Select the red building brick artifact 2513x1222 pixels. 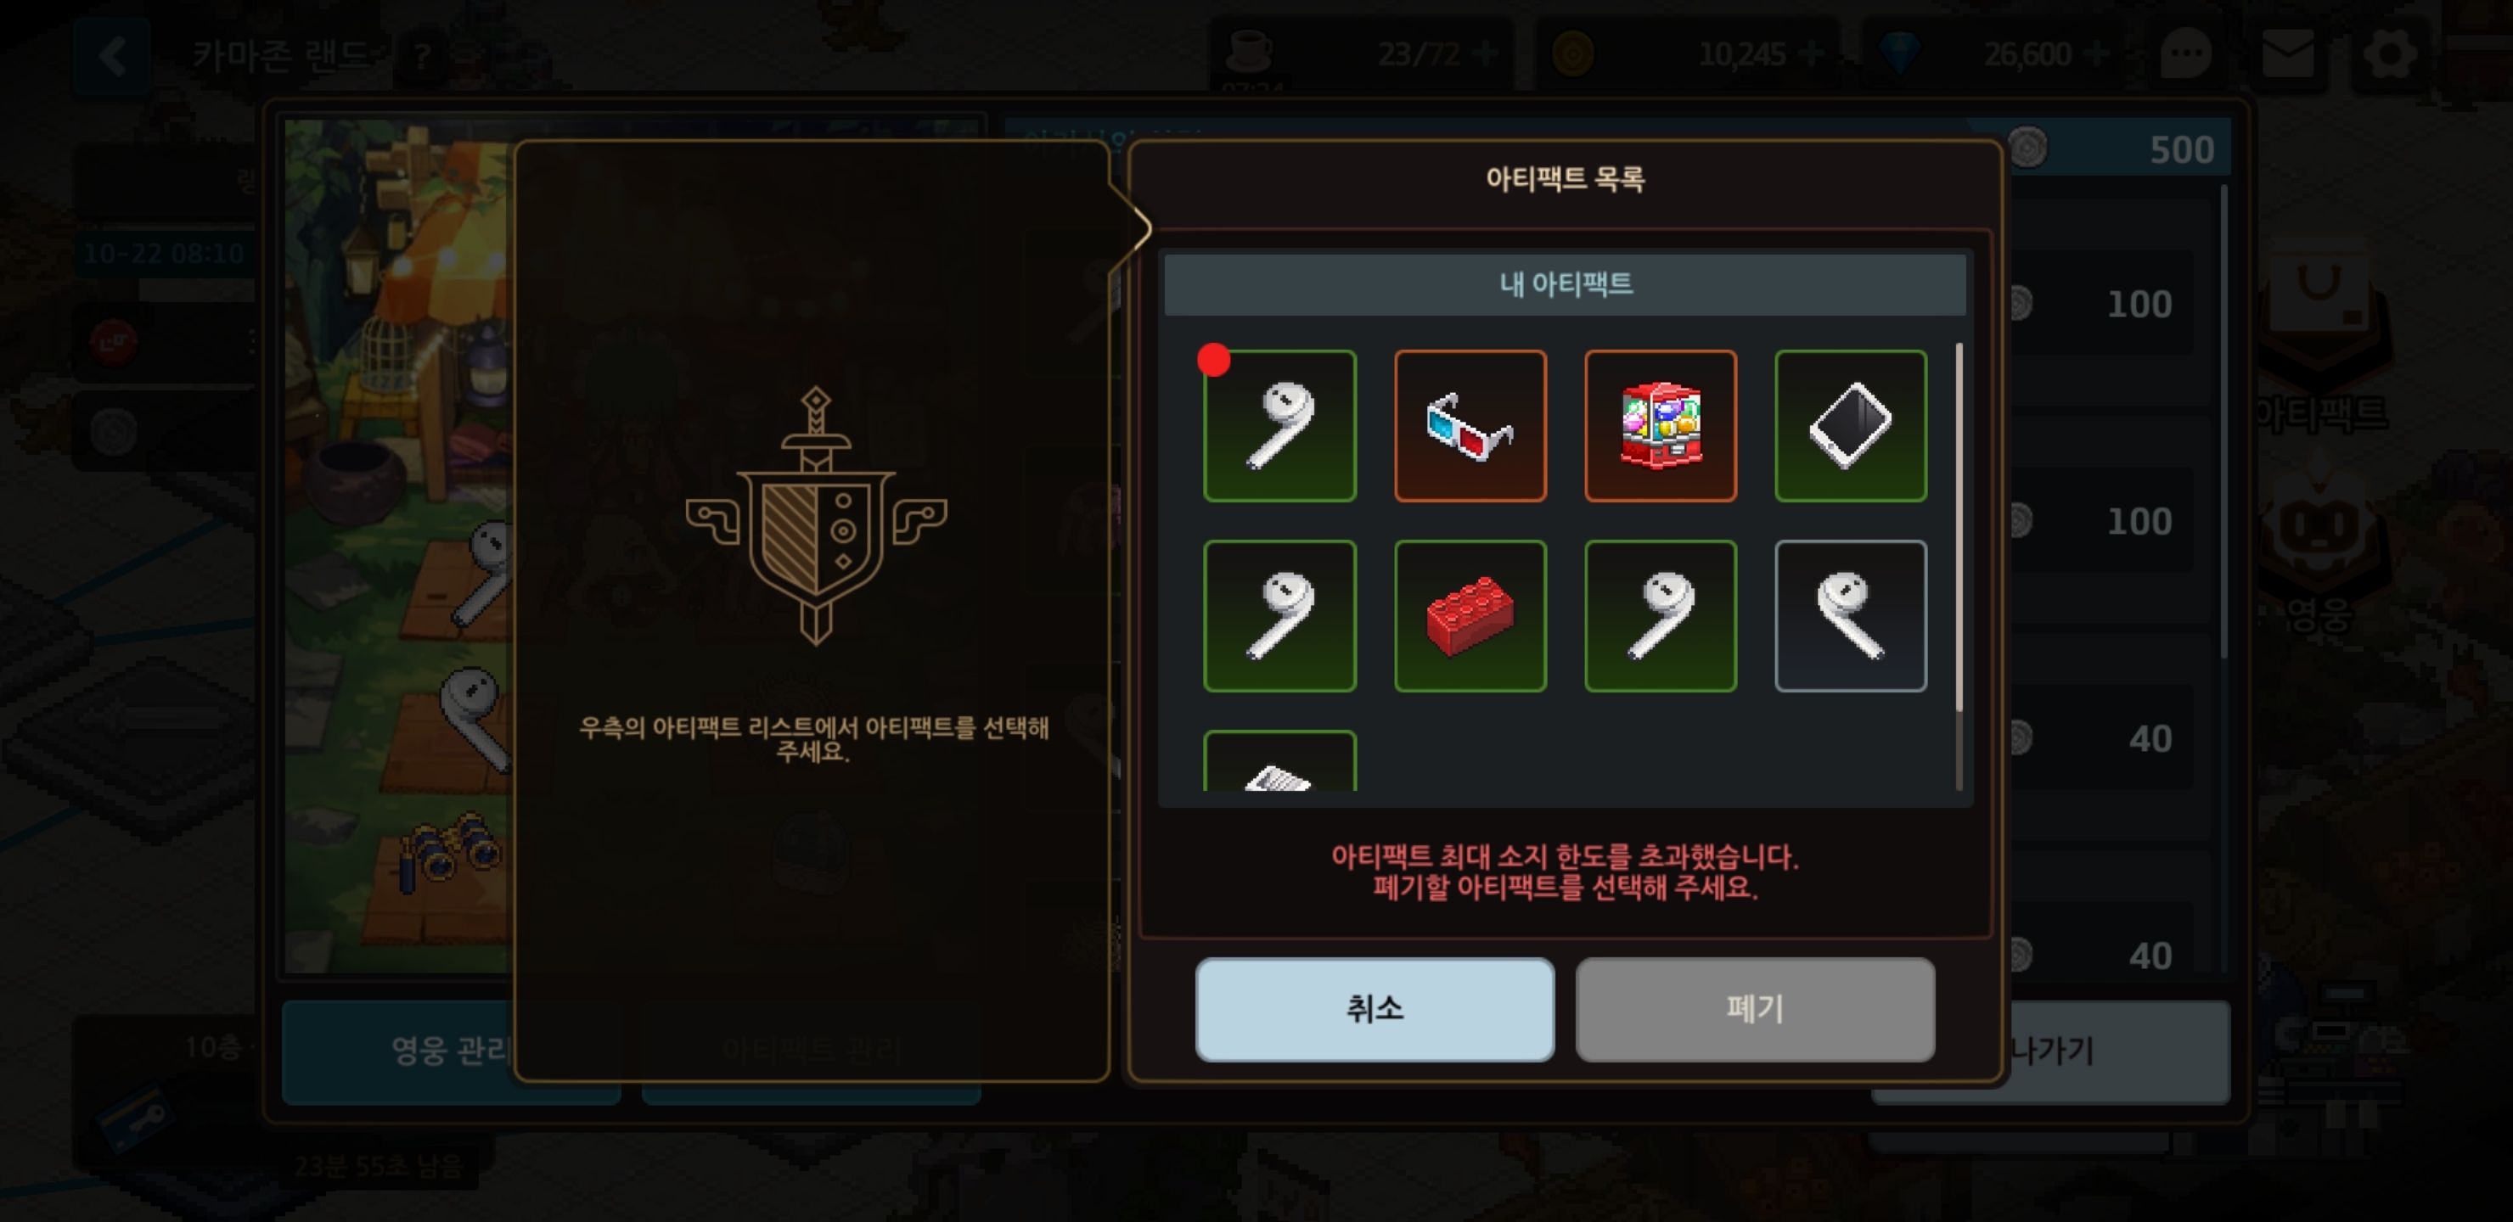pyautogui.click(x=1470, y=616)
